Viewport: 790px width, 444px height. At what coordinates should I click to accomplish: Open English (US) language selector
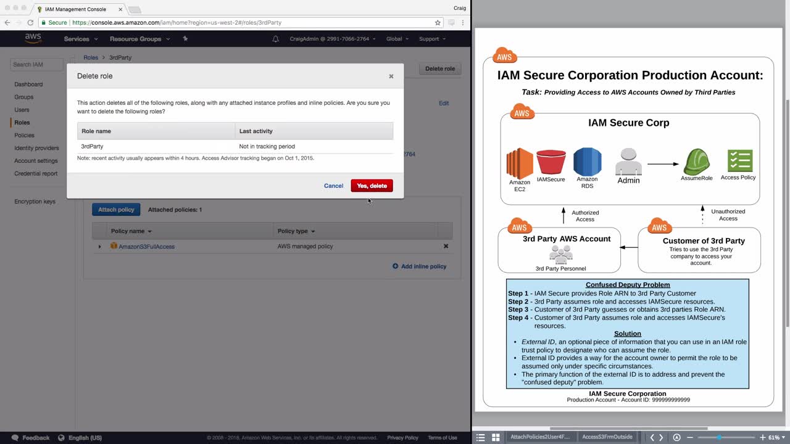(80, 438)
